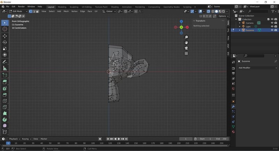Open Object Data properties green triangle tab
Screen dimensions: 279x151
click(x=233, y=127)
